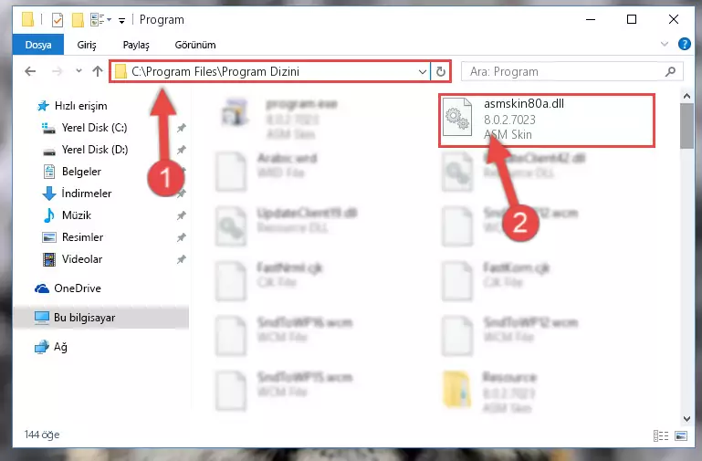Viewport: 702px width, 461px height.
Task: Select the asmskin80a.dll file
Action: click(x=547, y=120)
